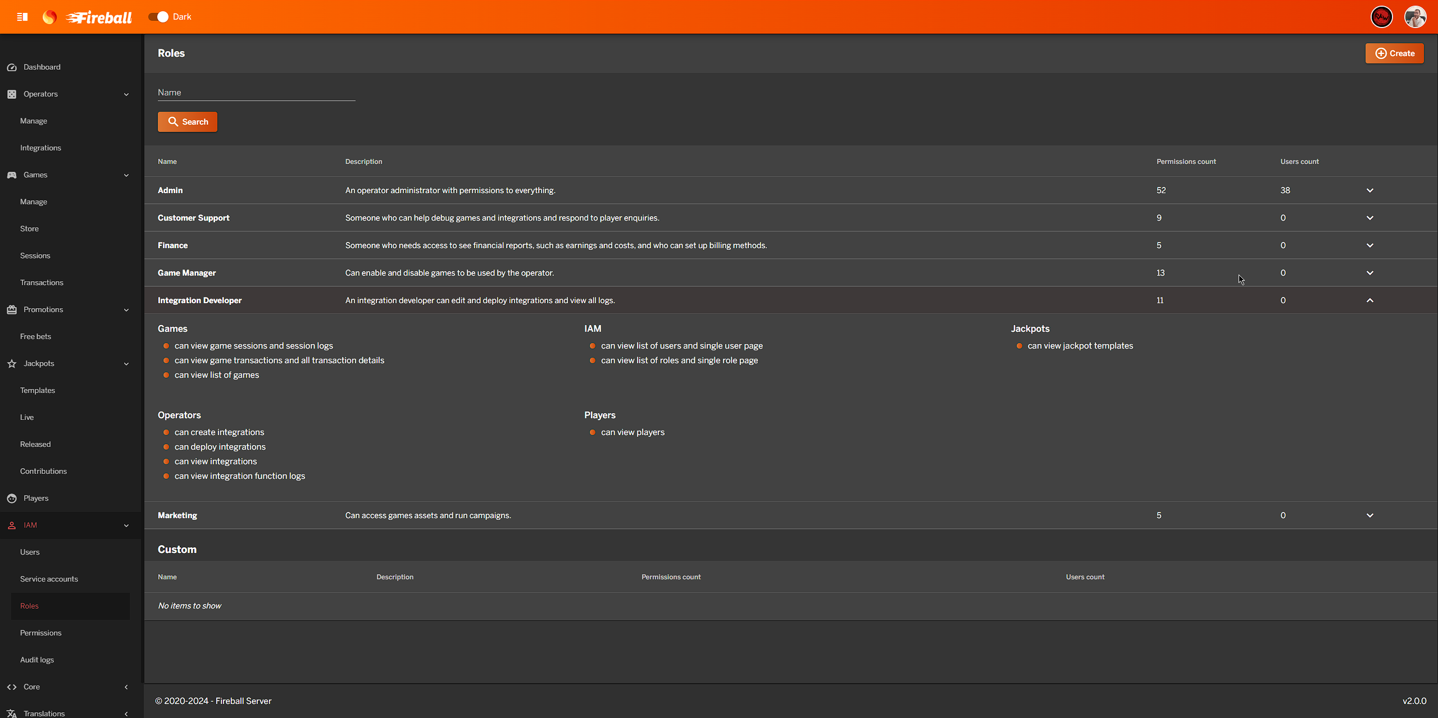Expand the Translations sidebar section
Screen dimensions: 1438x718
click(x=126, y=714)
